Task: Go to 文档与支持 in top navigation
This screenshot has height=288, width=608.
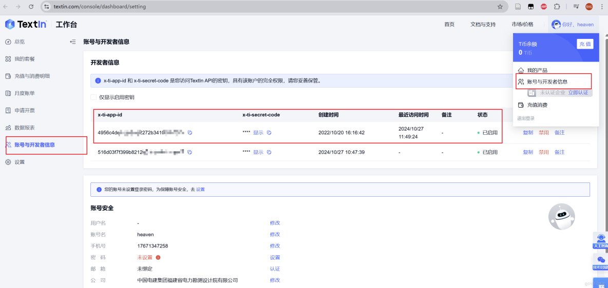Action: tap(483, 24)
